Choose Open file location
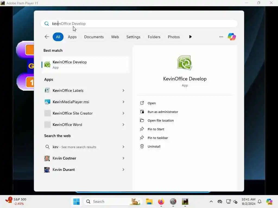Viewport: 278px width, 208px height. [161, 121]
